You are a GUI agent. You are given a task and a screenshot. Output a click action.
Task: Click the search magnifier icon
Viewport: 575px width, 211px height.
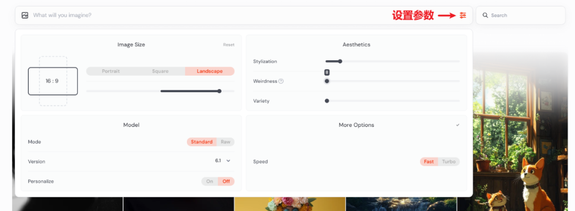click(x=485, y=15)
